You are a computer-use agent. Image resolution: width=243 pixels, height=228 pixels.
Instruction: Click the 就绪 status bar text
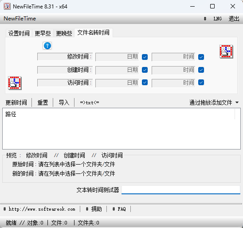11,223
